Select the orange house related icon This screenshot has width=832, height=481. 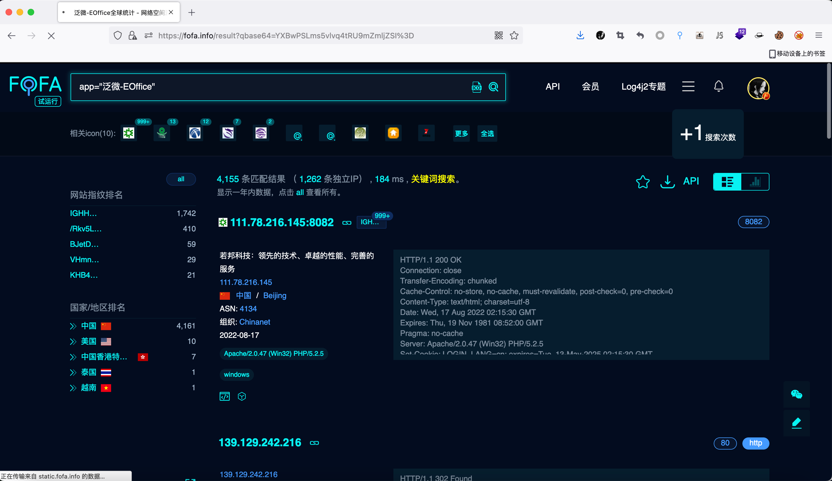tap(393, 133)
